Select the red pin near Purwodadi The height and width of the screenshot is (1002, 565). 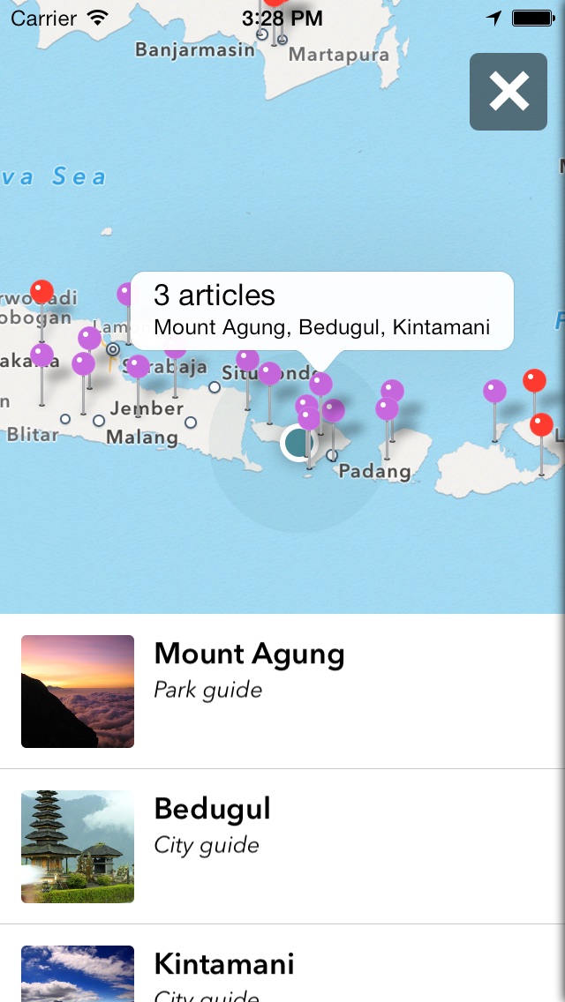pos(41,292)
